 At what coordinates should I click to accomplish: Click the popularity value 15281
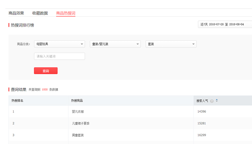click(202, 123)
